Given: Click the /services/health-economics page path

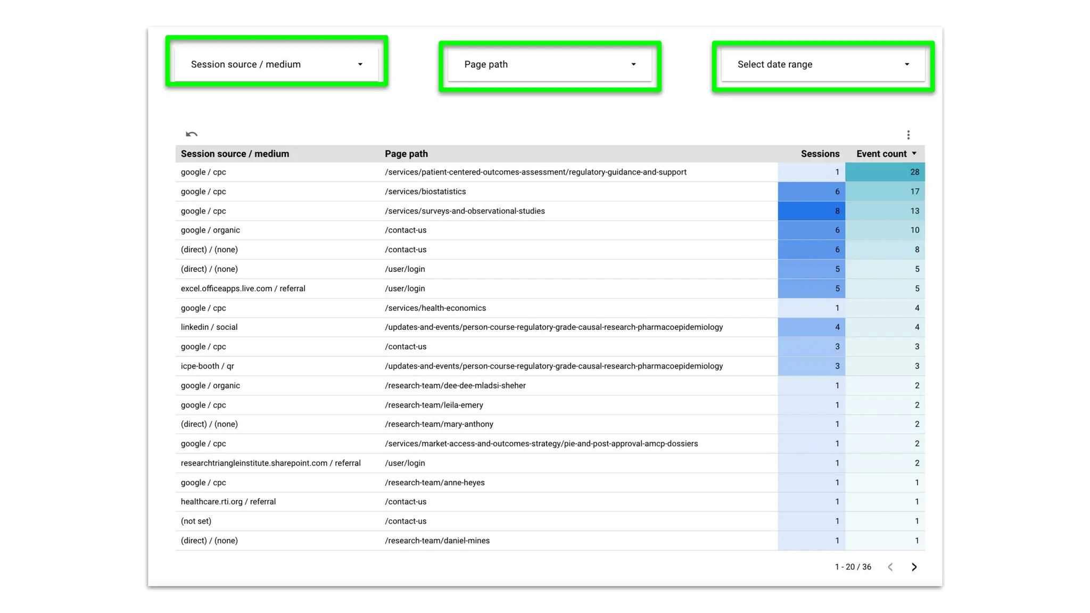Looking at the screenshot, I should click(x=435, y=308).
